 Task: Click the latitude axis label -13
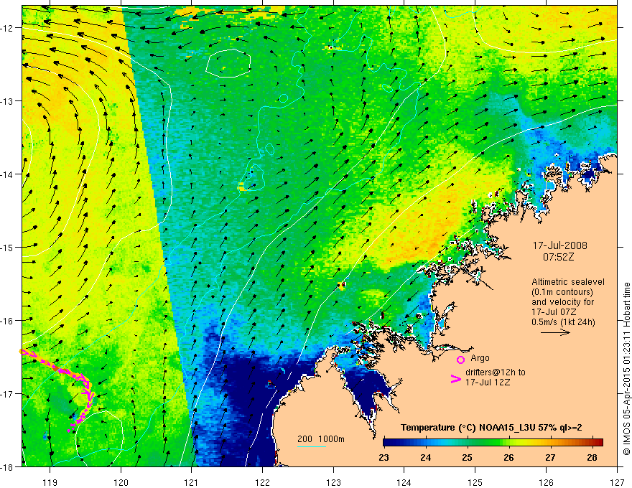coord(7,101)
